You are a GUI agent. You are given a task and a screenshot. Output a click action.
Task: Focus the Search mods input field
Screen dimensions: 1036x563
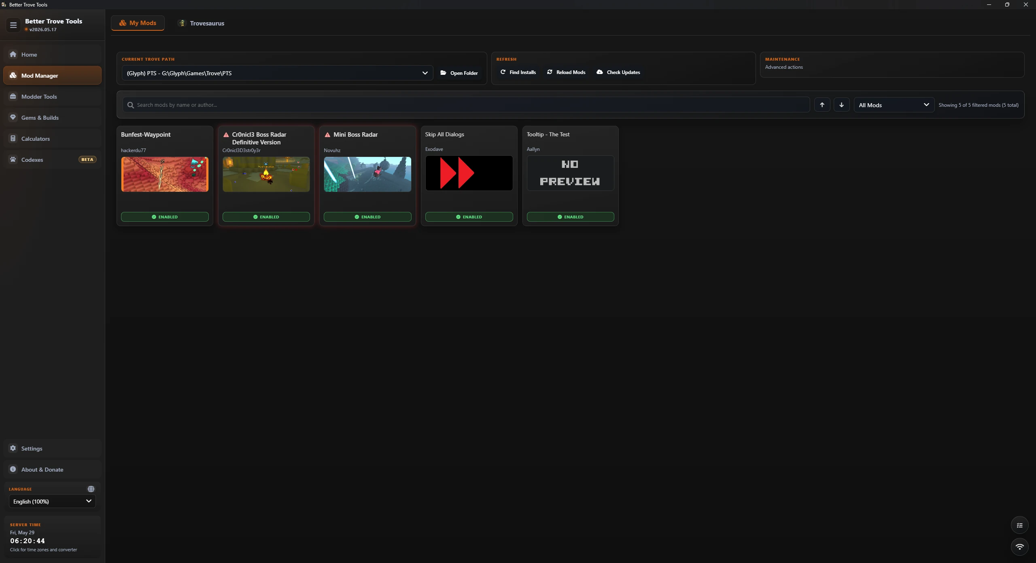[x=466, y=105]
